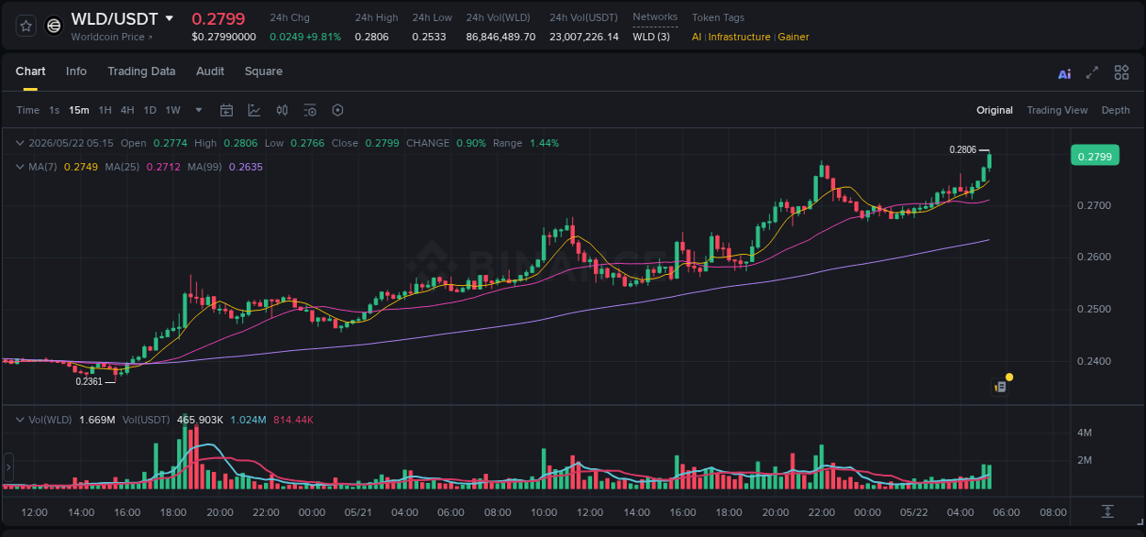
Task: Select the 1s interval
Action: click(54, 110)
